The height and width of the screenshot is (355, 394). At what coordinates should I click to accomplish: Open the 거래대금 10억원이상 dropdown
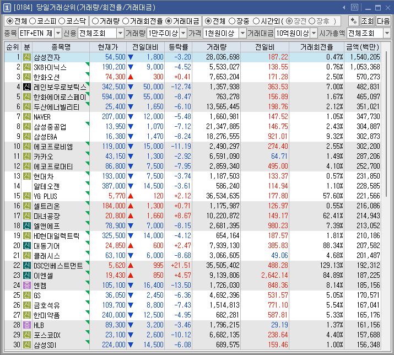pos(314,33)
